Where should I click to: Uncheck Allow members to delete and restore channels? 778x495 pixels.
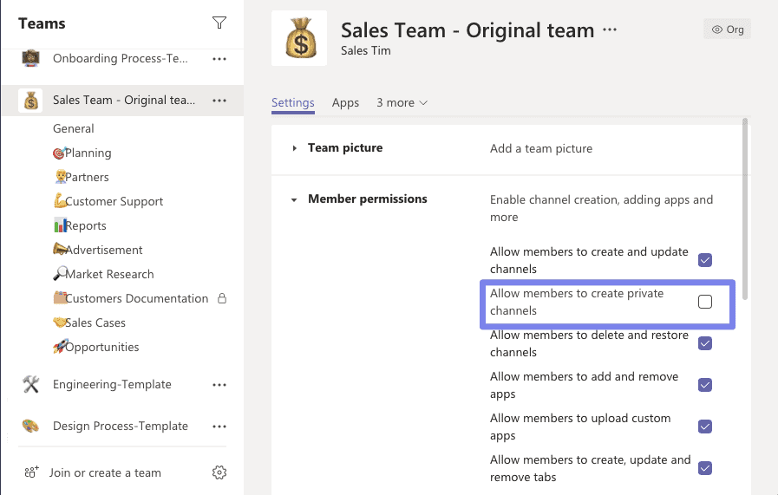705,343
